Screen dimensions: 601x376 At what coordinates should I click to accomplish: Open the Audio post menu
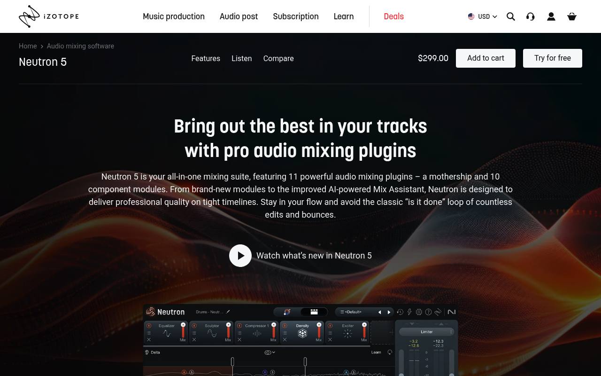point(239,16)
